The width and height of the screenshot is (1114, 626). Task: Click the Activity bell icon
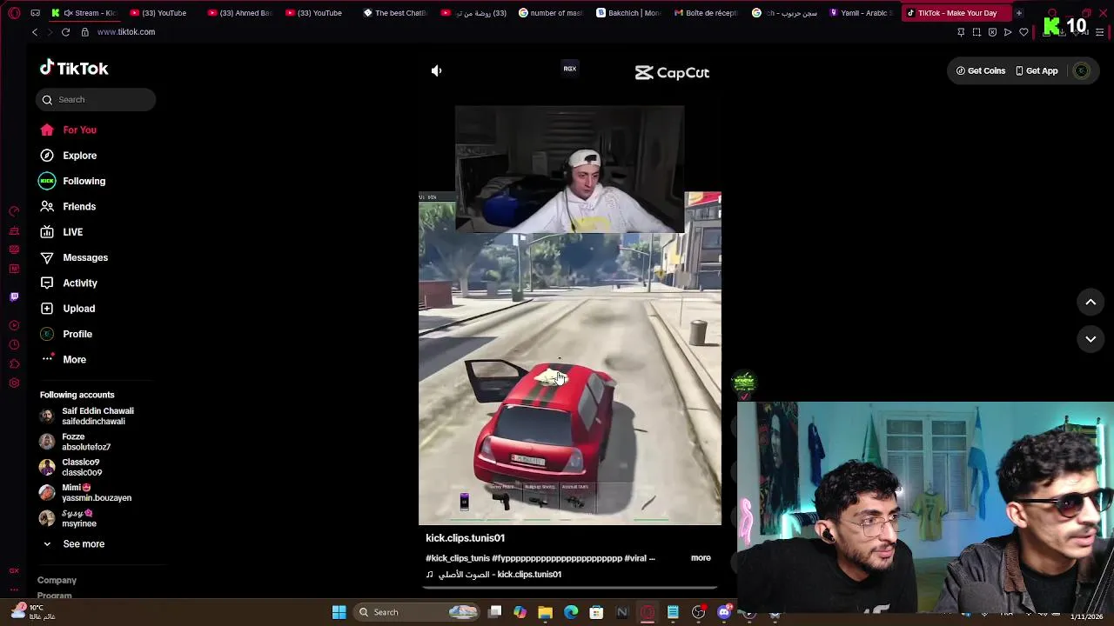coord(47,283)
